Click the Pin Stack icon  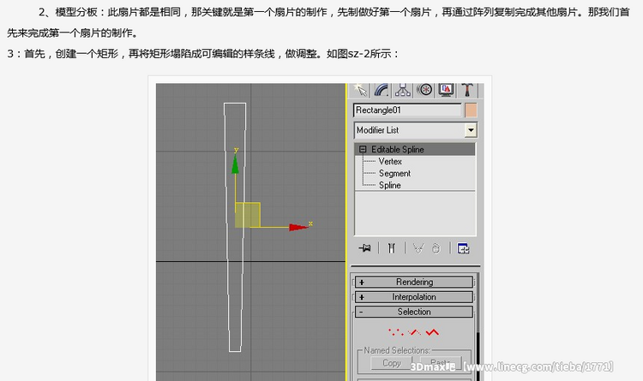pyautogui.click(x=365, y=248)
